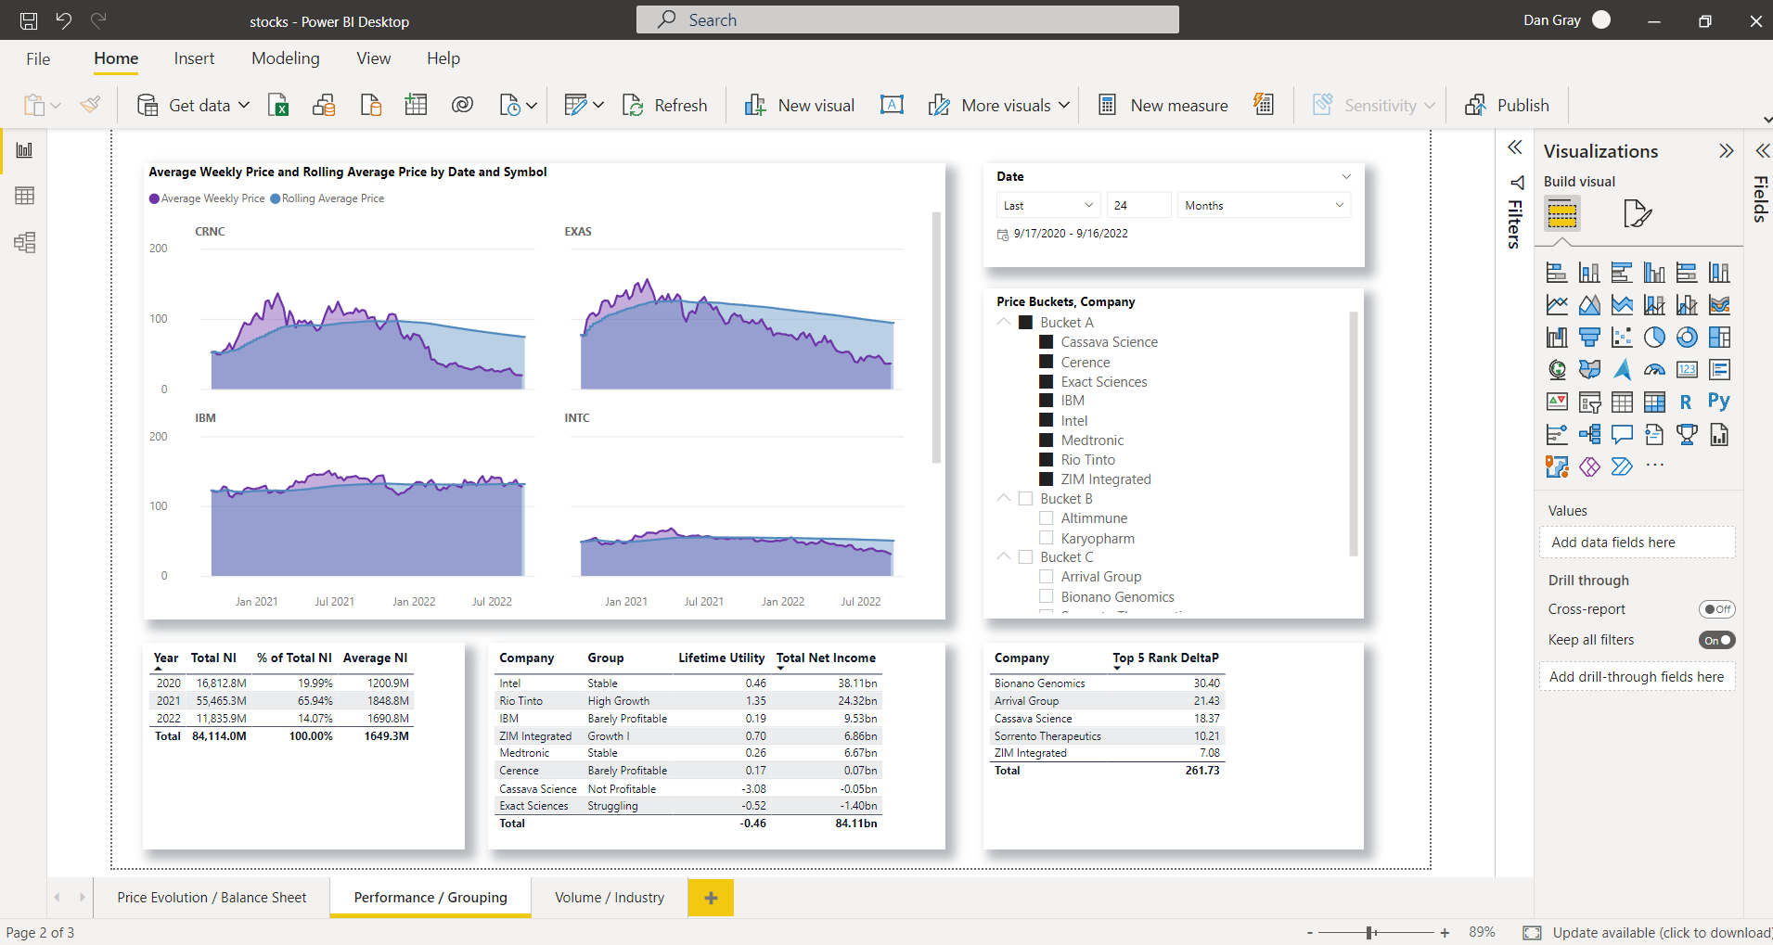The width and height of the screenshot is (1773, 945).
Task: Click the Format painter icon
Action: [x=90, y=105]
